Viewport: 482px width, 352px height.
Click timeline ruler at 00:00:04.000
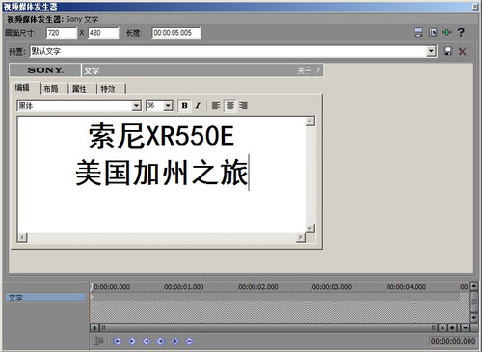coord(406,287)
